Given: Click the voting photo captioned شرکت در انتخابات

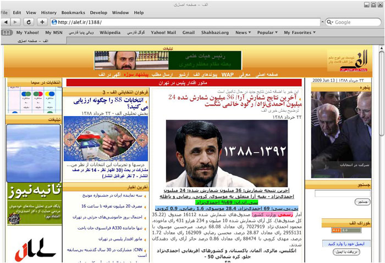Looking at the screenshot, I should 341,135.
